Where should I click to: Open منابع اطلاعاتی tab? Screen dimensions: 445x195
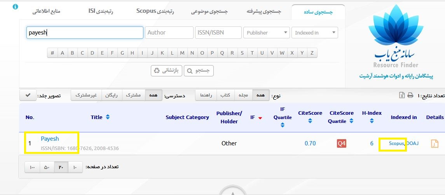(x=46, y=11)
